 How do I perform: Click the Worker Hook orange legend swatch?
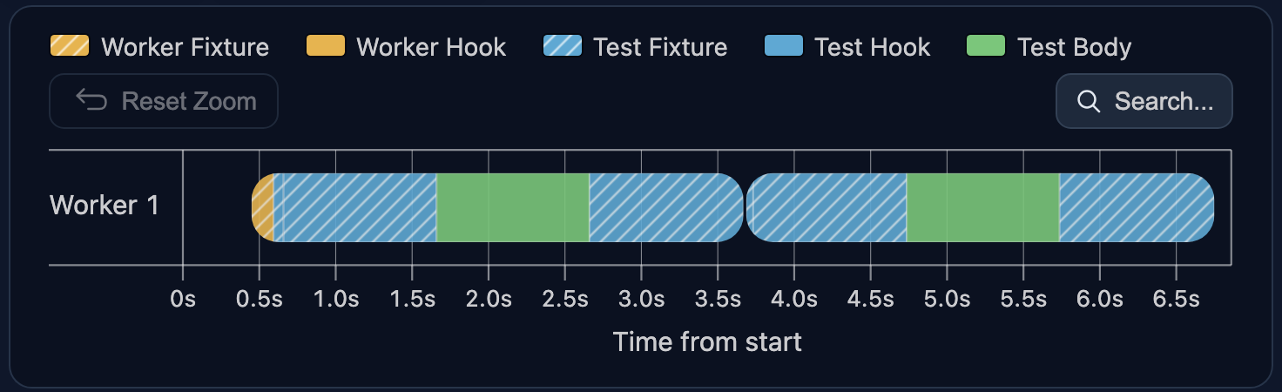coord(326,46)
